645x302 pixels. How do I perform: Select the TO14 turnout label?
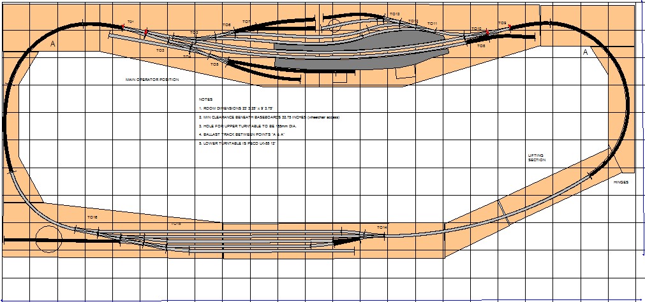tap(382, 227)
